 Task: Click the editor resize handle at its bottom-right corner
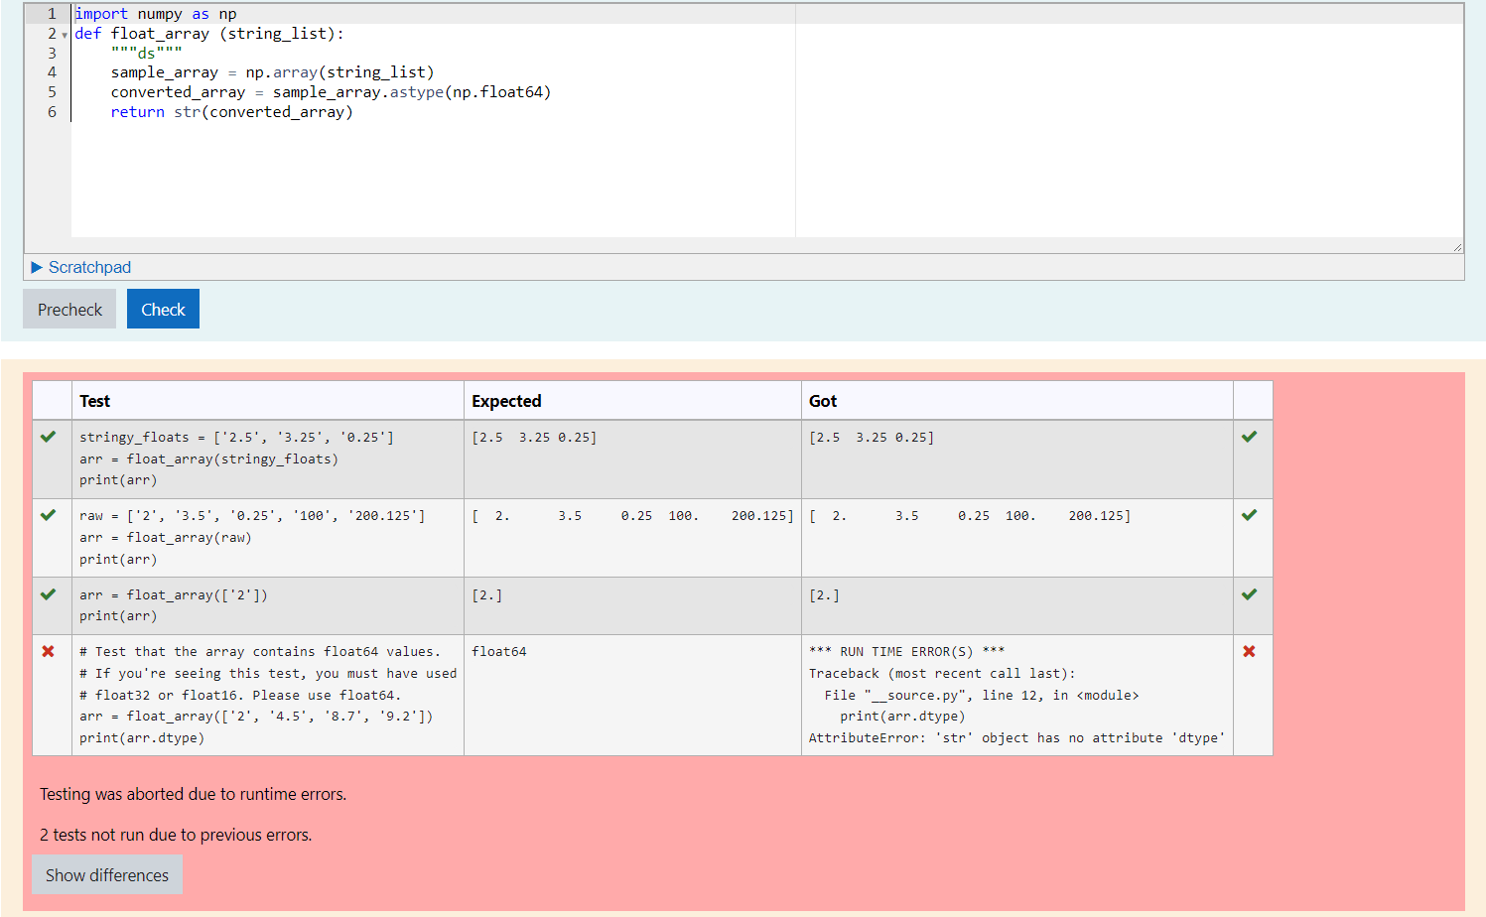(x=1457, y=245)
